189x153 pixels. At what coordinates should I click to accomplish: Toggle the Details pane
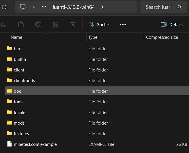(x=172, y=24)
